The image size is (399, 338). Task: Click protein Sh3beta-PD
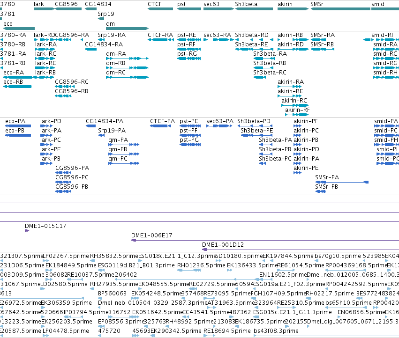(255, 126)
